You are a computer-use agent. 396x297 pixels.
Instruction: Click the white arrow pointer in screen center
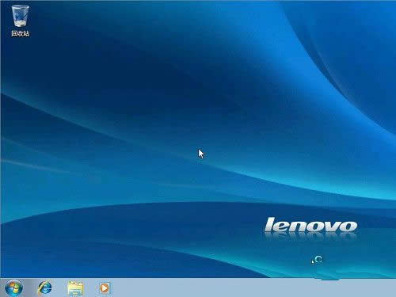(201, 154)
